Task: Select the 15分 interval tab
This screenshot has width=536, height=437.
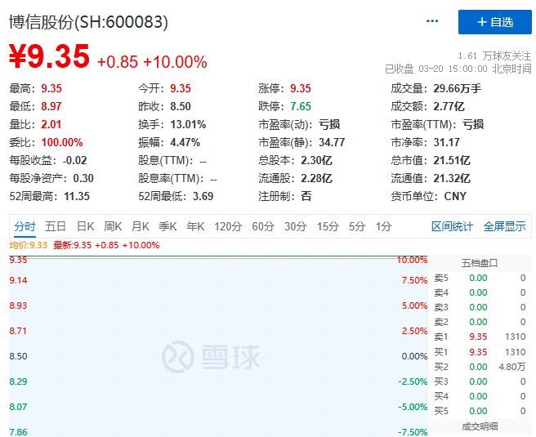Action: tap(328, 226)
